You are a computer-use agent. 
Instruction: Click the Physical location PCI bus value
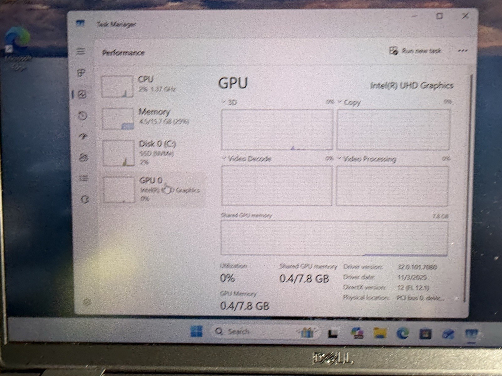coord(420,298)
